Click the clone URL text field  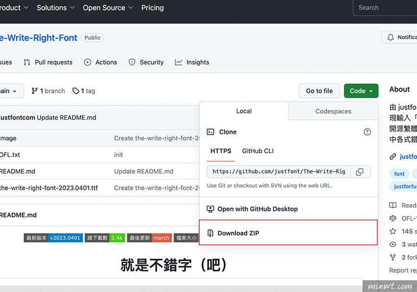(x=279, y=172)
